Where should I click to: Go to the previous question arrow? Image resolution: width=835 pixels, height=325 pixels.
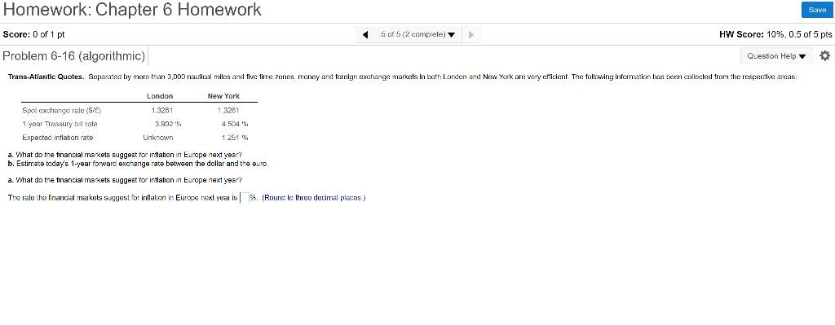pos(365,34)
